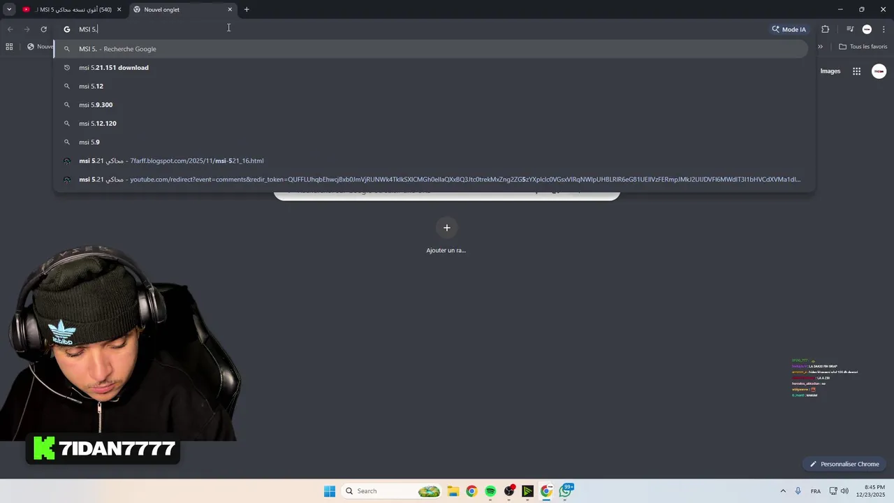Open the Extensions puzzle icon

click(826, 29)
